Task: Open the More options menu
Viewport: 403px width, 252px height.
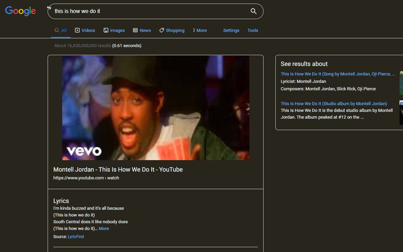Action: [x=200, y=30]
